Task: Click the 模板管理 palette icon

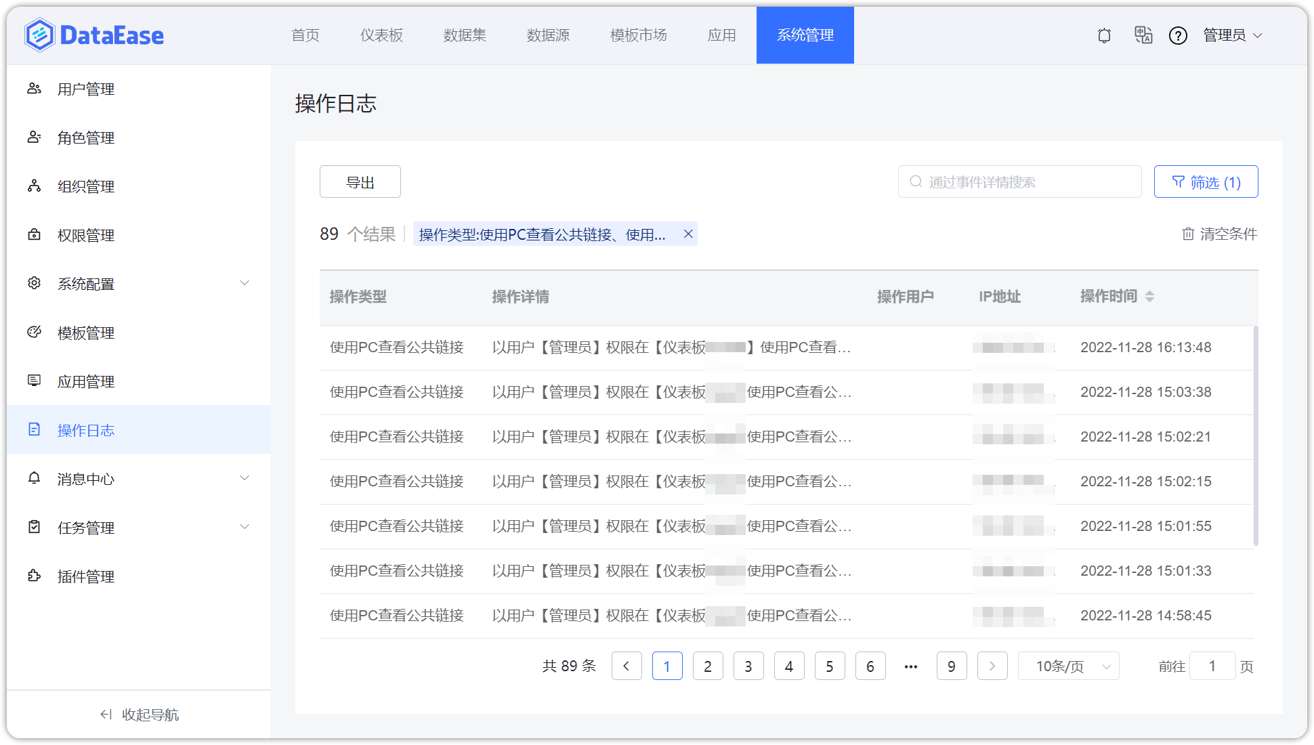Action: 35,333
